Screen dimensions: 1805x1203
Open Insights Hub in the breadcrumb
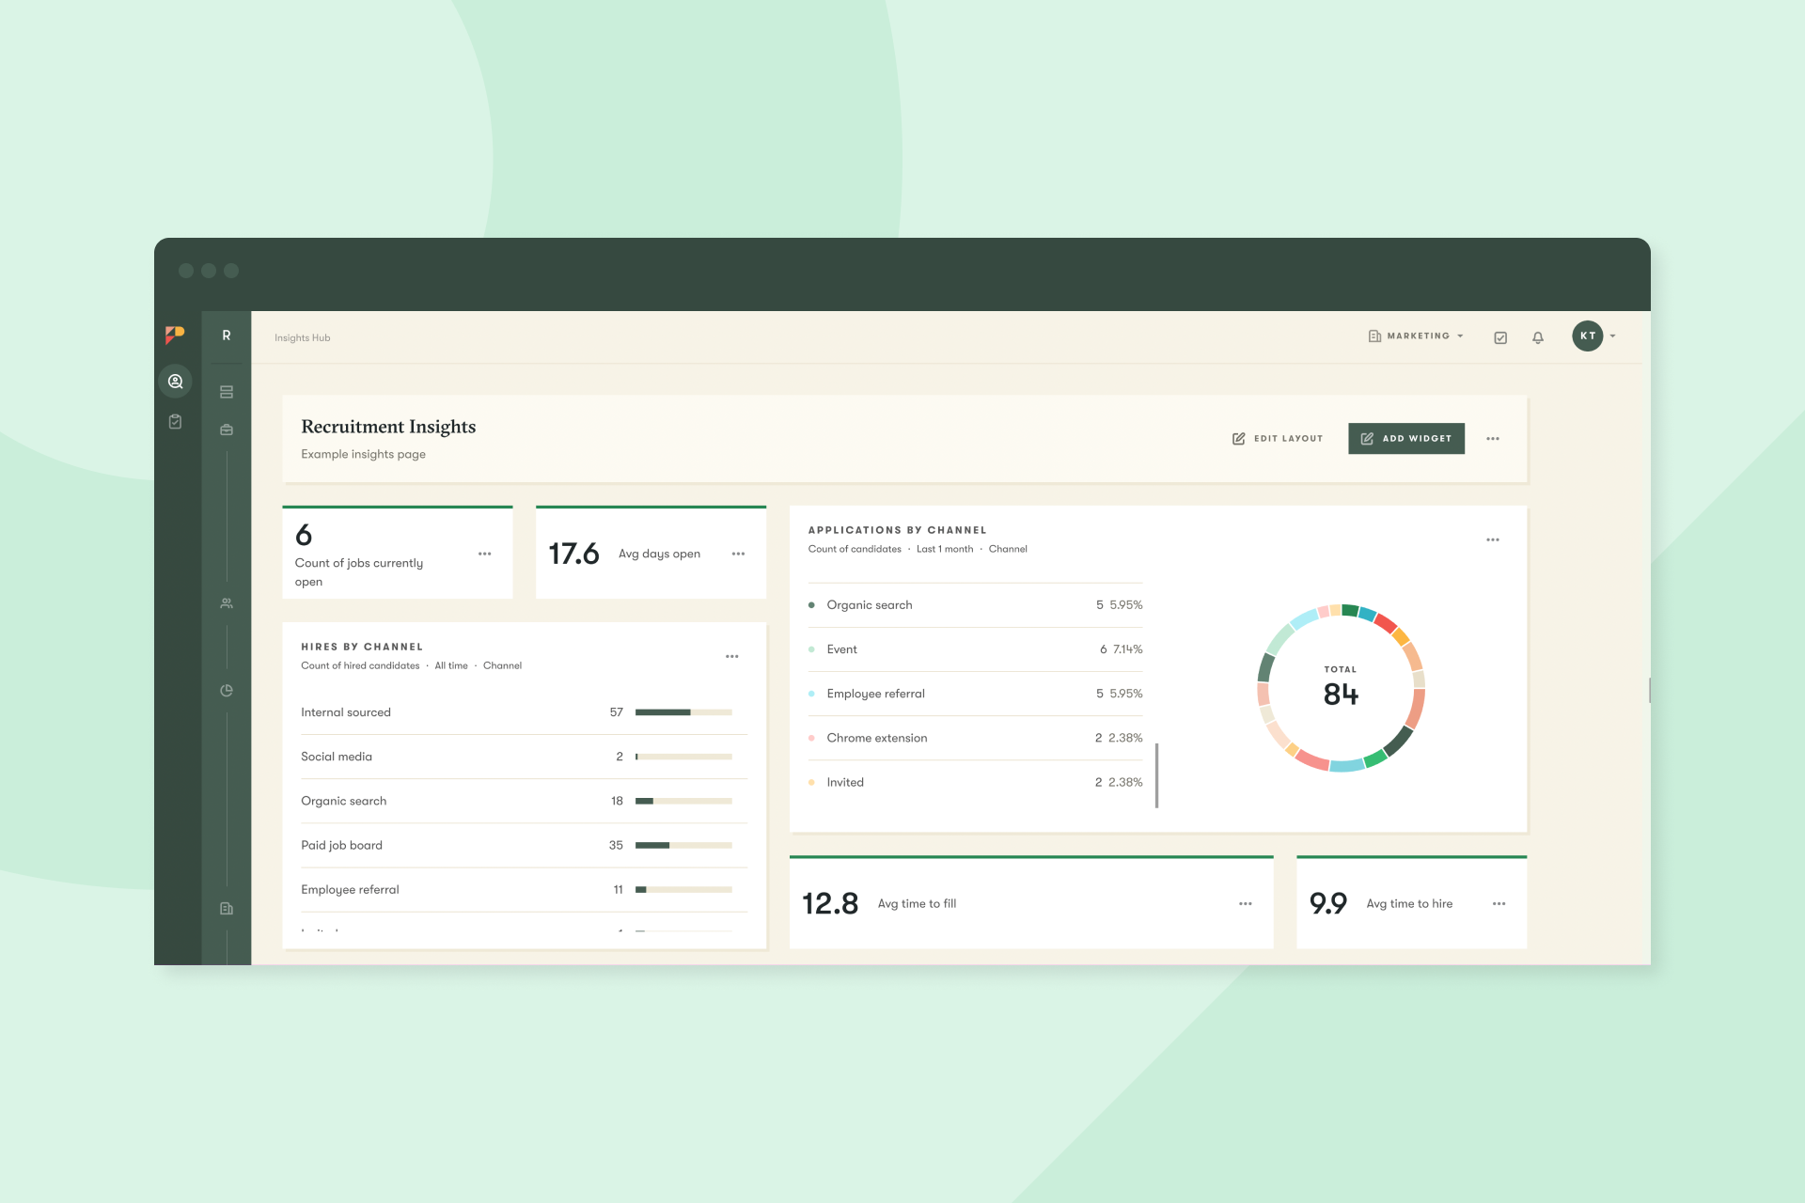(302, 337)
